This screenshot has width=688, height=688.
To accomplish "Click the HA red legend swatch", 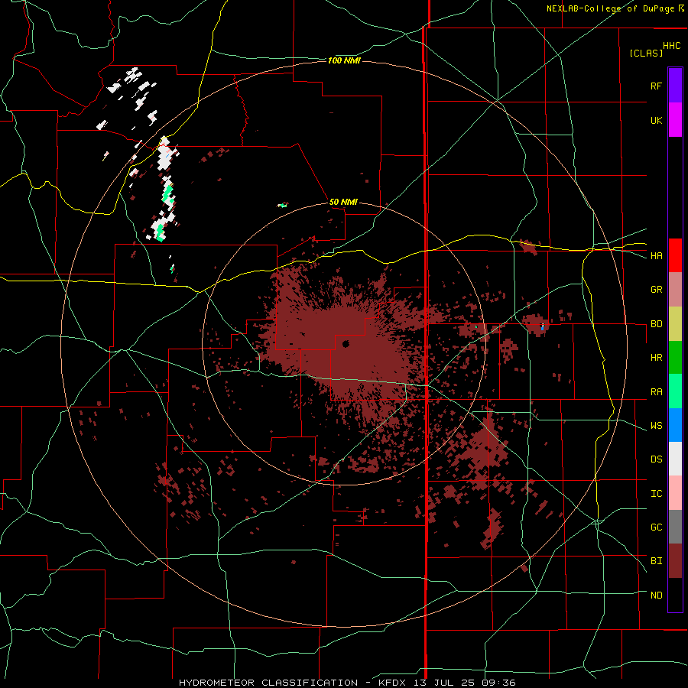I will tap(675, 255).
